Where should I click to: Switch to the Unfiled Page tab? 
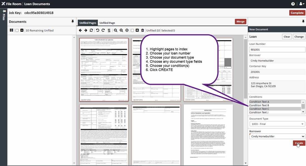point(107,23)
